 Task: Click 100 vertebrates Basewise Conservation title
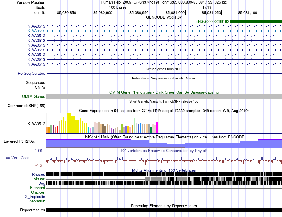click(164, 151)
